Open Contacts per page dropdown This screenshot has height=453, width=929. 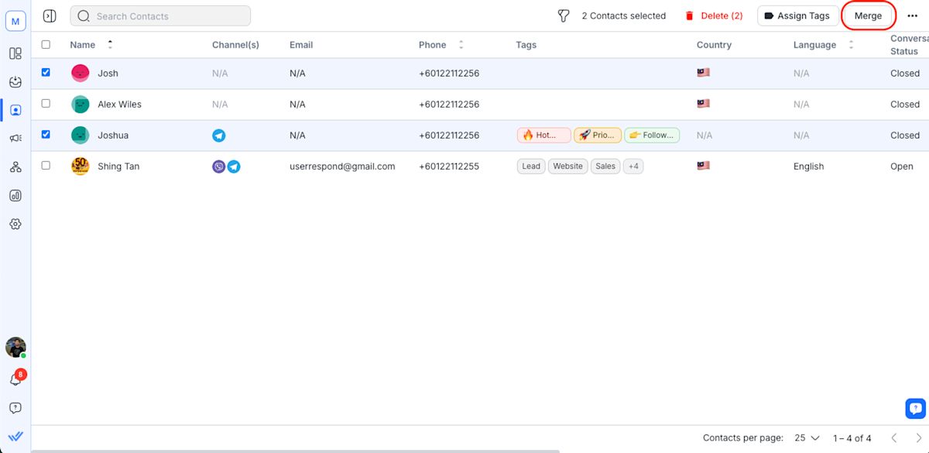[806, 438]
